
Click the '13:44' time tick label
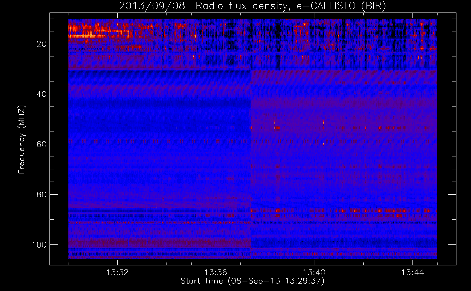[x=412, y=273]
